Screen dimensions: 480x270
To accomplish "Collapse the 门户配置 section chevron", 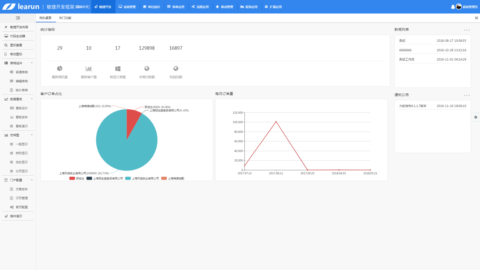I will click(32, 180).
